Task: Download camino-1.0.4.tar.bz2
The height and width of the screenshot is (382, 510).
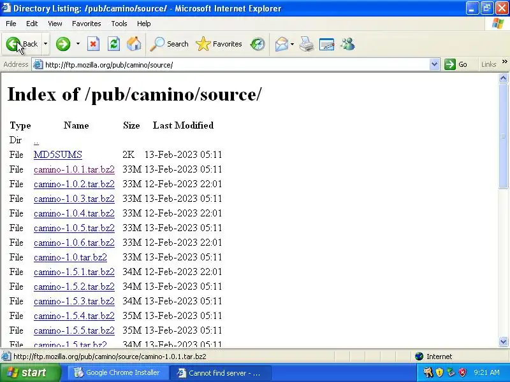Action: [74, 213]
